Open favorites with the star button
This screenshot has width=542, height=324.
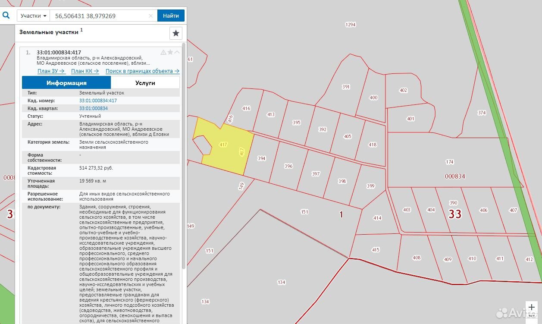(x=175, y=33)
